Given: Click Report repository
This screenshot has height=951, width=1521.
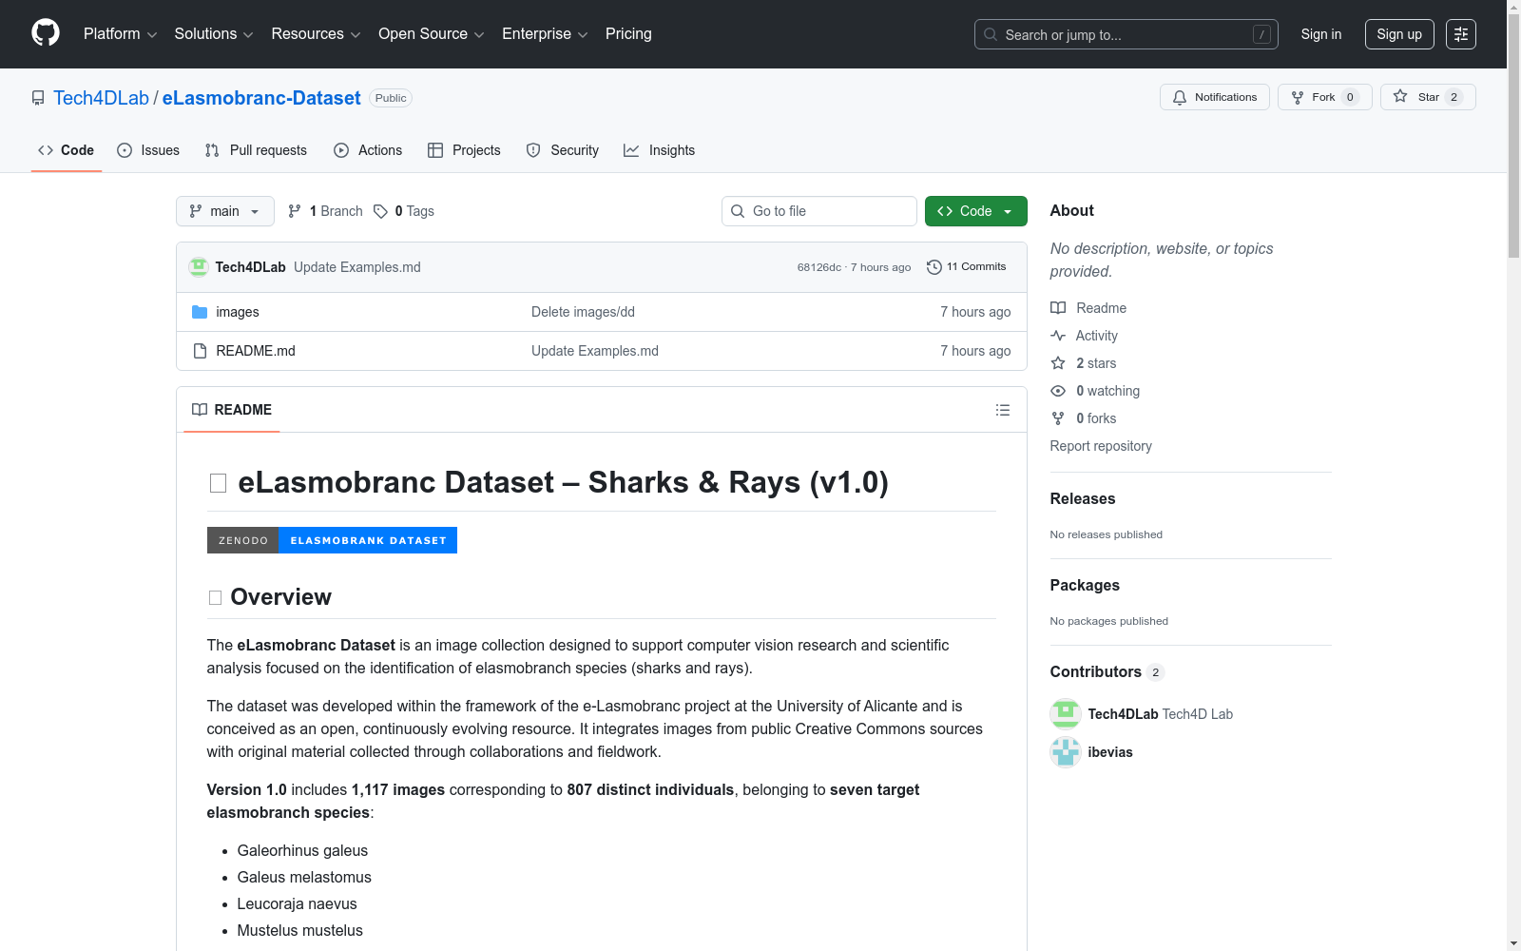Looking at the screenshot, I should [x=1101, y=446].
